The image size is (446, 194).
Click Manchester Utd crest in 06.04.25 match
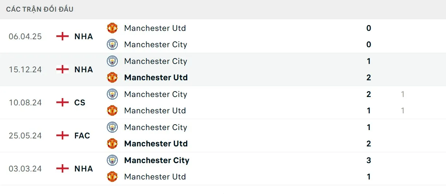[x=112, y=28]
